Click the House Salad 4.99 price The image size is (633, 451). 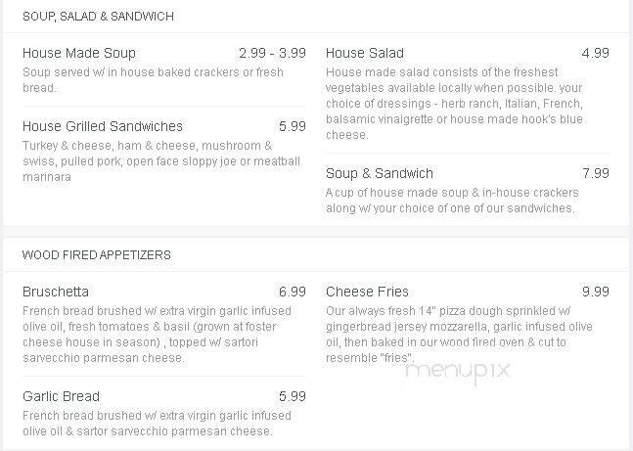595,53
